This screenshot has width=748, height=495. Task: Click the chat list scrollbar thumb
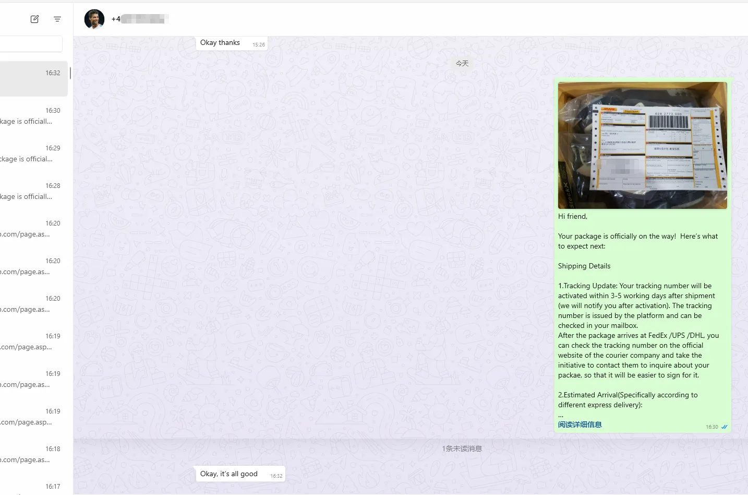[x=70, y=73]
